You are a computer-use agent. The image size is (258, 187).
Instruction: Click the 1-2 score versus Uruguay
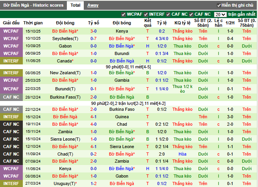(94, 183)
